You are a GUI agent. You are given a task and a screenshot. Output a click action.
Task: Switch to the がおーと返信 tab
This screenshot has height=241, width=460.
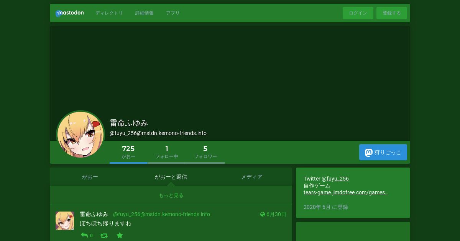pos(171,177)
